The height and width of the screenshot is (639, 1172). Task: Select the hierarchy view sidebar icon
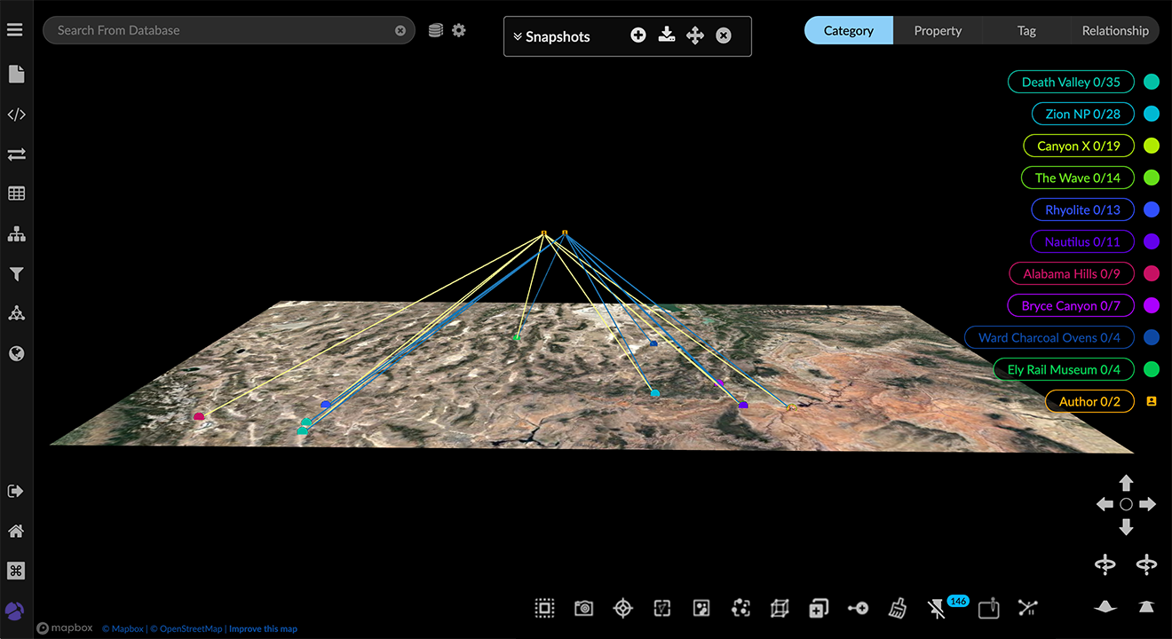coord(16,233)
